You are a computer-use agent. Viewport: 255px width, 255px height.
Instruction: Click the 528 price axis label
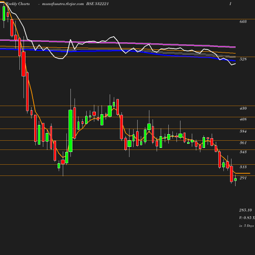point(243,59)
